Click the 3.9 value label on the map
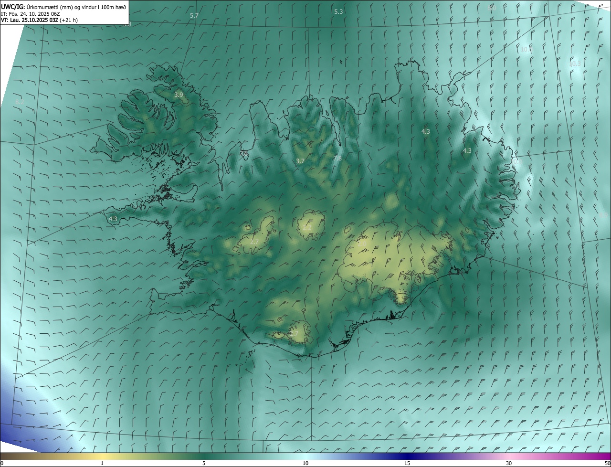Image resolution: width=611 pixels, height=467 pixels. tap(179, 95)
